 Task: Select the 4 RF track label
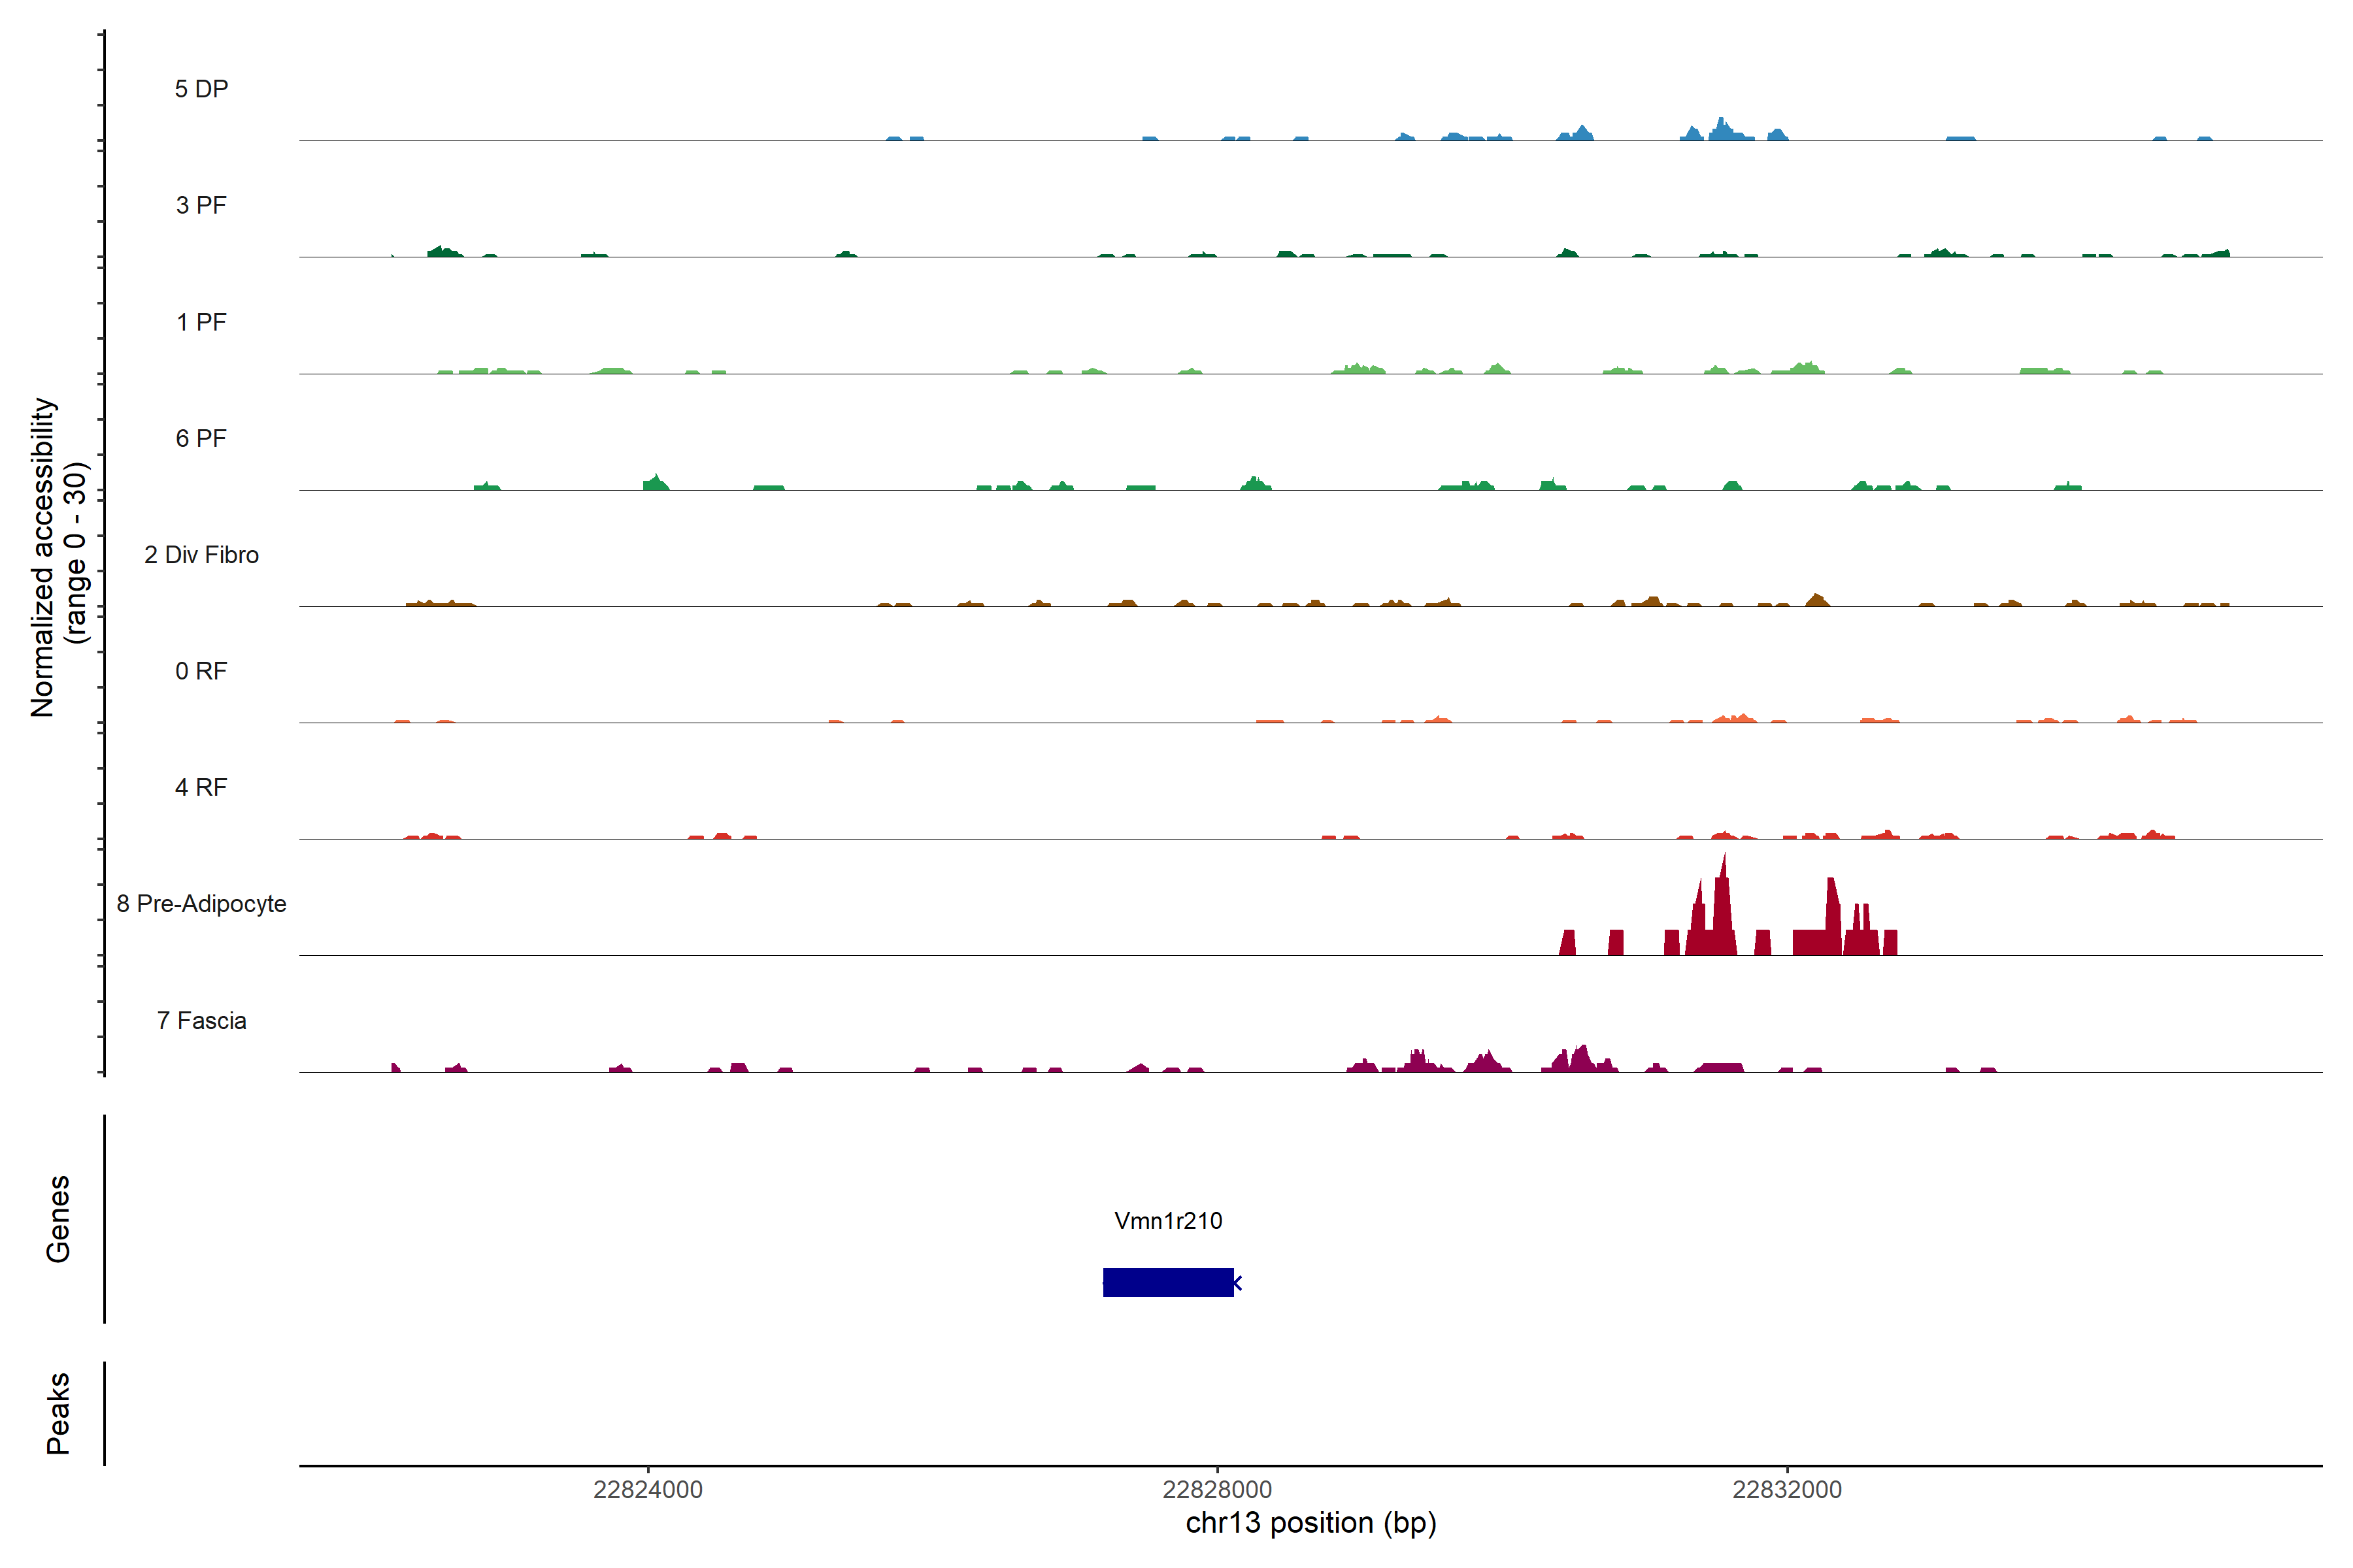[x=201, y=787]
